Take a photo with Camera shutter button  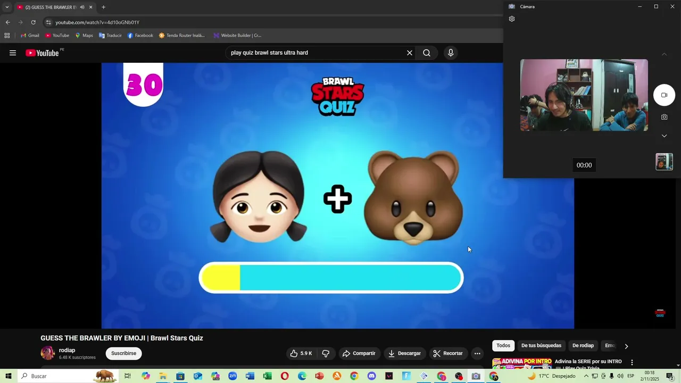[x=664, y=117]
